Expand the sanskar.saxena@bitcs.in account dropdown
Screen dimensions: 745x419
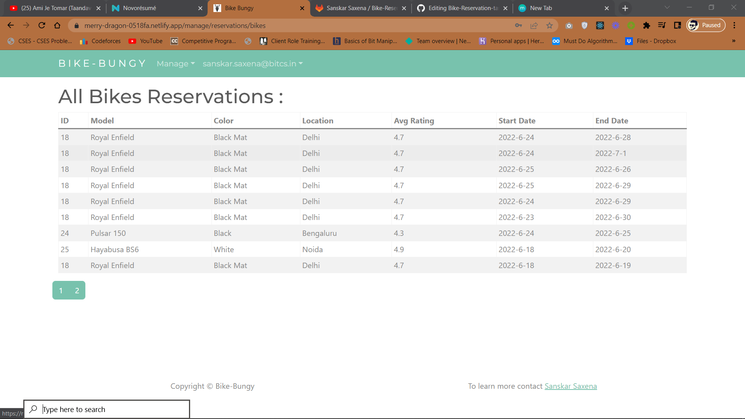point(252,64)
